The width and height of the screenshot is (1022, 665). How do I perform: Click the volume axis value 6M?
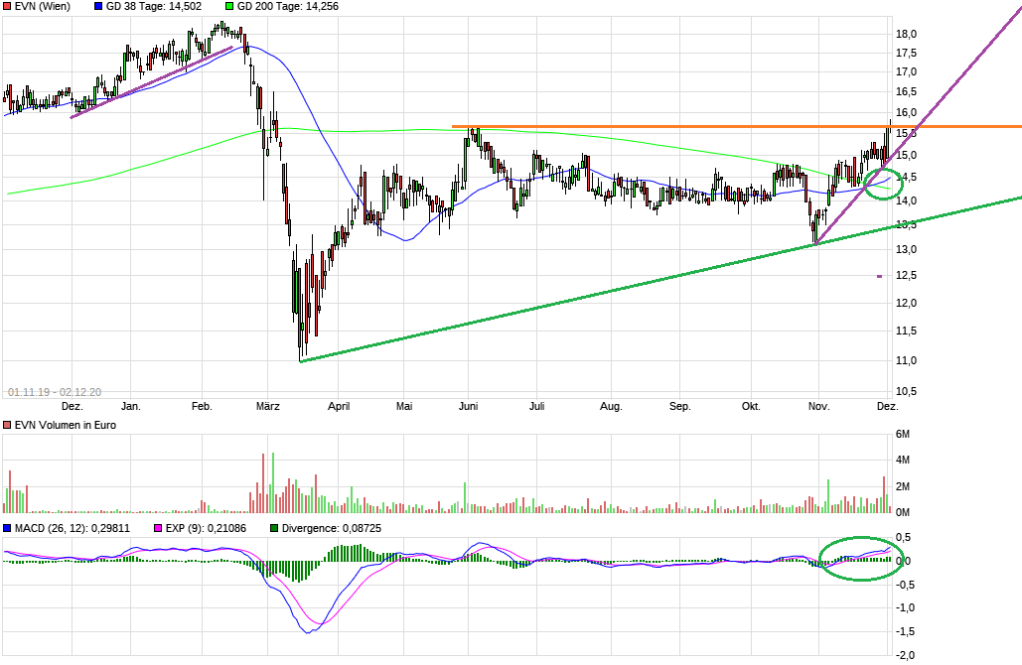[903, 435]
